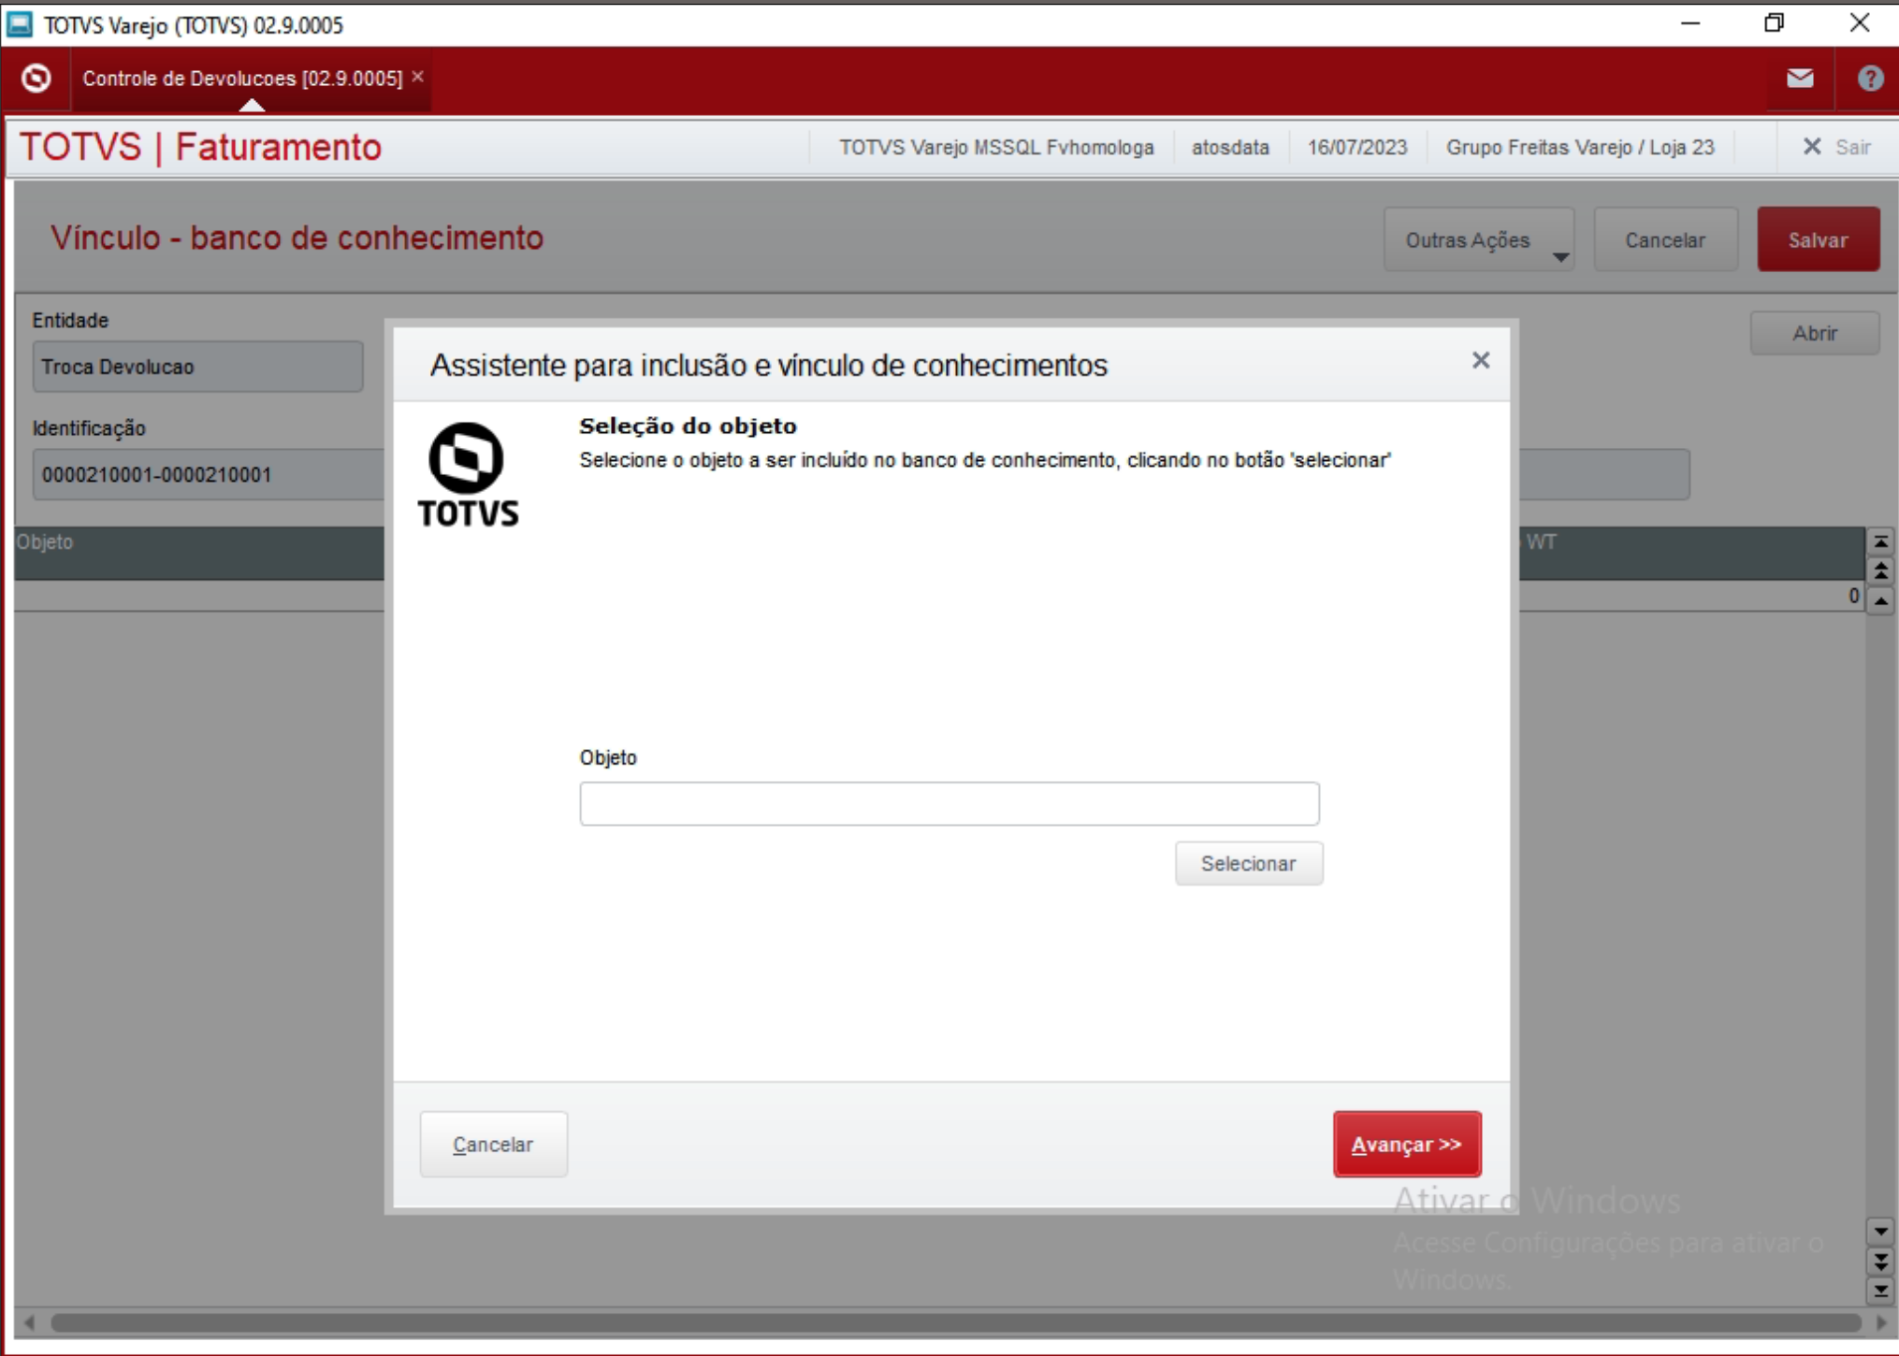
Task: Focus the Objeto input field
Action: click(x=949, y=803)
